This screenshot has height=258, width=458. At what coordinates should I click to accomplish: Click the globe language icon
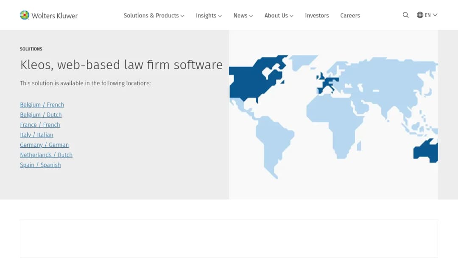click(x=420, y=15)
